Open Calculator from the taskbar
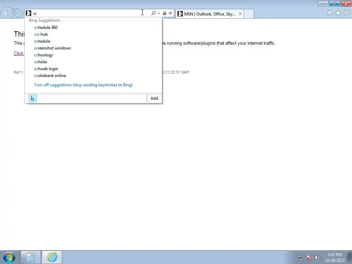 (31, 257)
